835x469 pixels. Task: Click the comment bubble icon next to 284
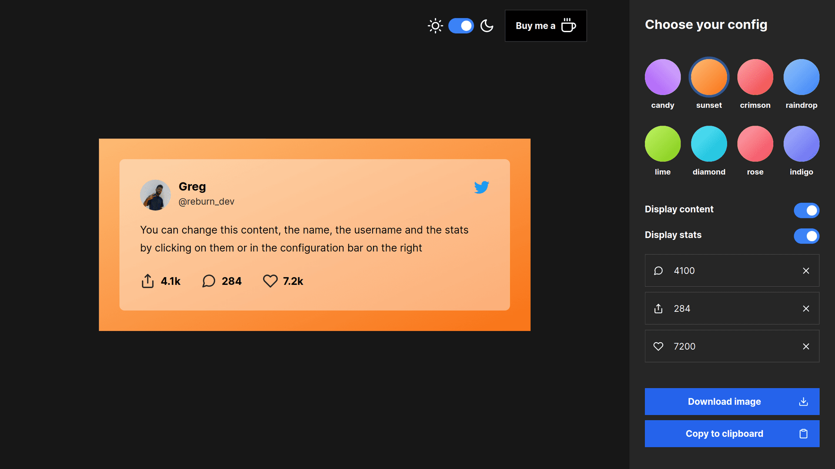pos(209,281)
